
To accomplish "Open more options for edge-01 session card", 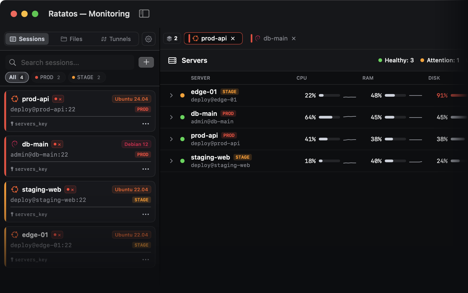I will point(146,260).
